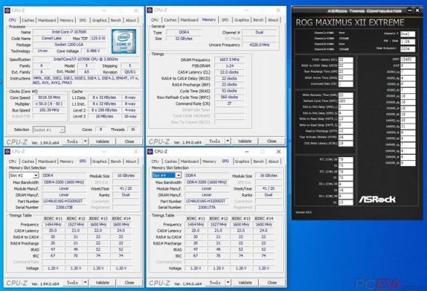Open the About tab in the Slot #4 window
Image resolution: width=427 pixels, height=291 pixels.
273,162
